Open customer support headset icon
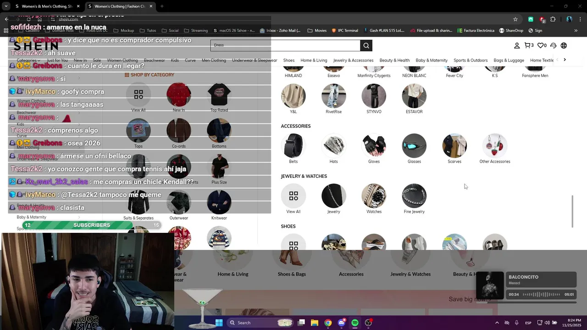Image resolution: width=587 pixels, height=330 pixels. [x=554, y=45]
